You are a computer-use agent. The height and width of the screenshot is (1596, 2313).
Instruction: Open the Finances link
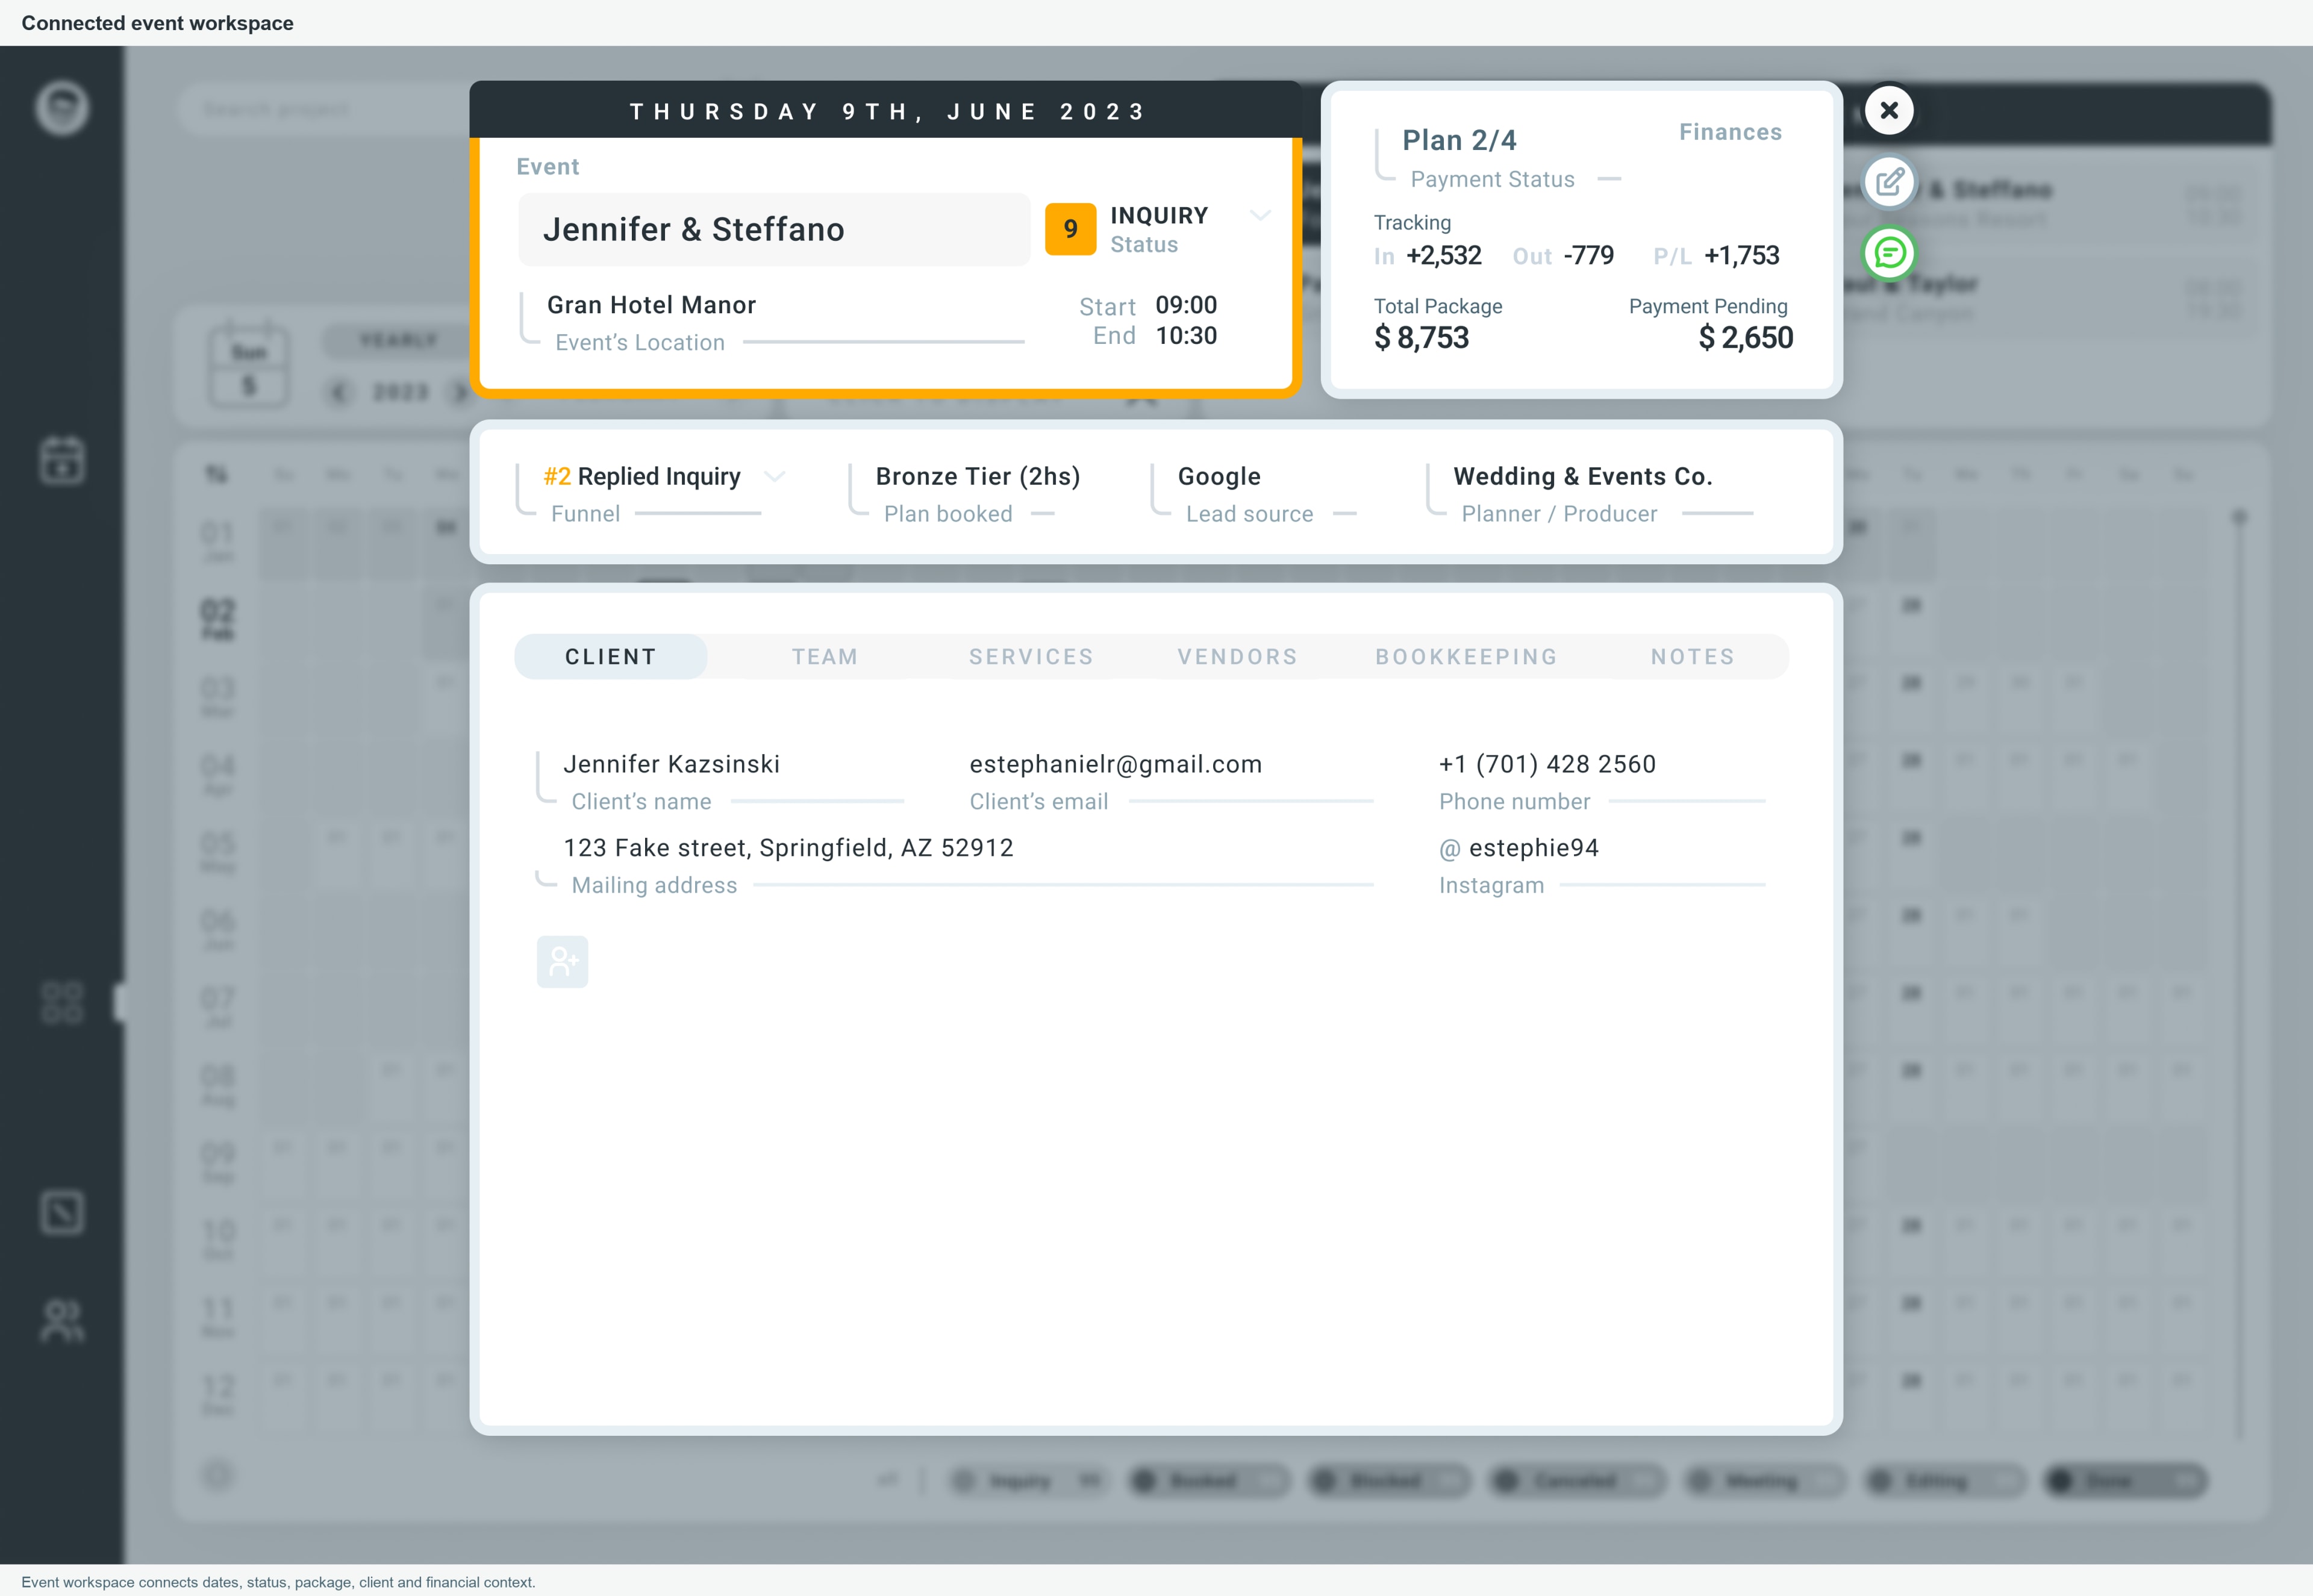tap(1730, 132)
